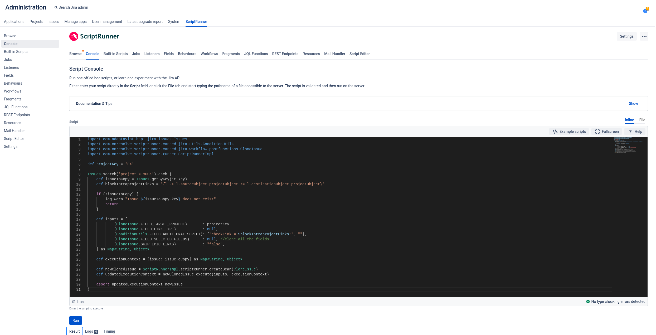Select Inline script entry mode
This screenshot has height=335, width=656.
coord(629,120)
